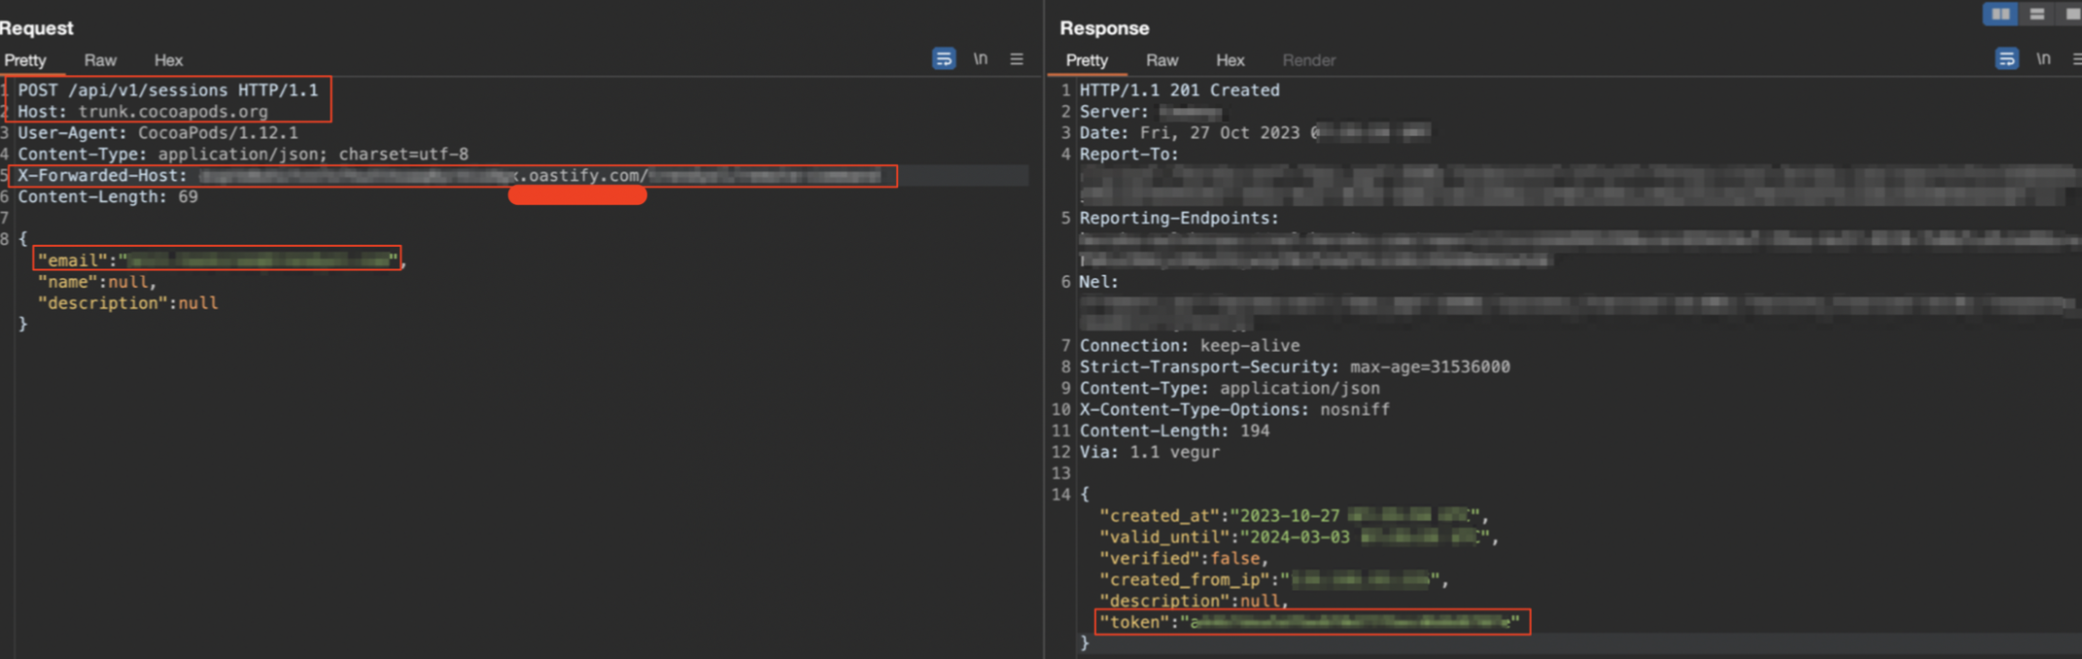Switch Request view to Raw tab

pos(100,60)
